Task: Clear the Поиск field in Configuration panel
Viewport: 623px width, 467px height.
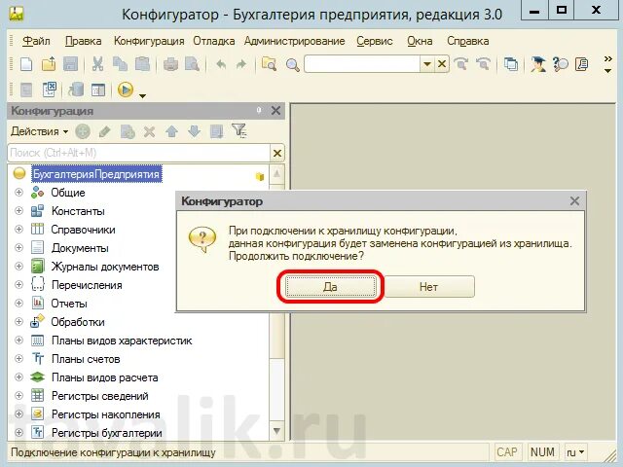Action: point(277,153)
